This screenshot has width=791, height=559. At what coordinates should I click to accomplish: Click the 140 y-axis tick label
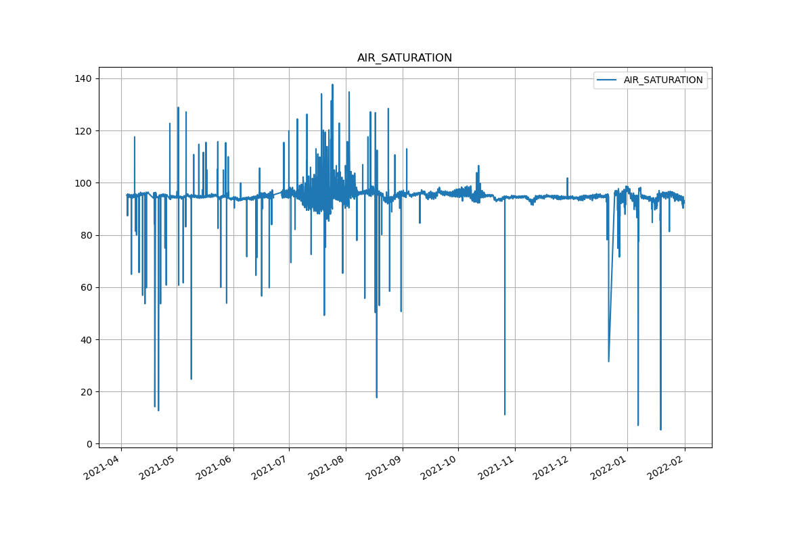click(x=83, y=79)
